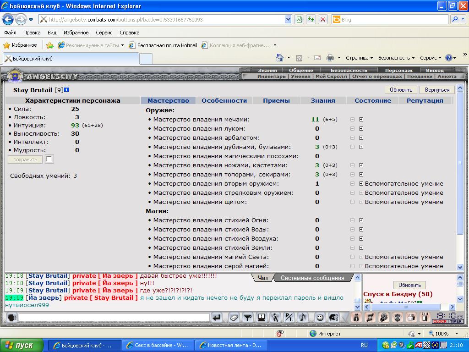The width and height of the screenshot is (469, 352).
Task: Click the exclamation mark system messages icon
Action: (262, 317)
